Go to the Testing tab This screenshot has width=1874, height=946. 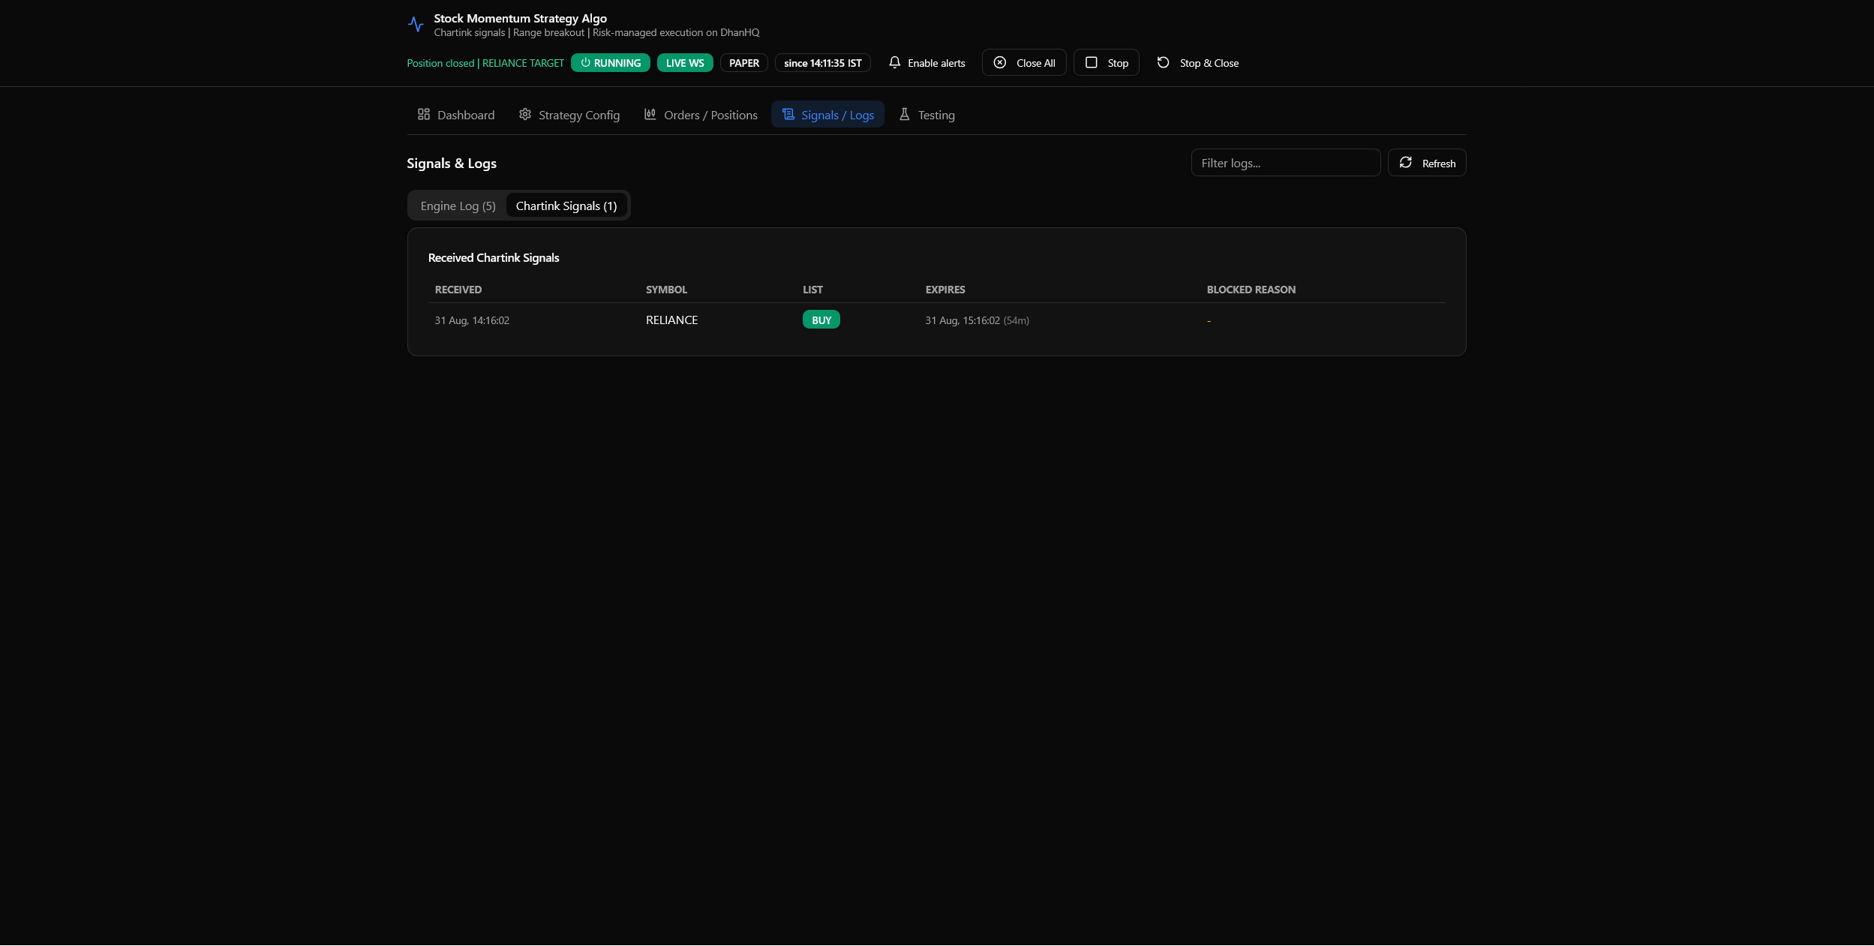click(927, 114)
